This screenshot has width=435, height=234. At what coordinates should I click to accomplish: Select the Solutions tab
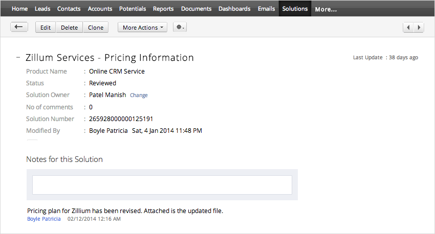(295, 8)
